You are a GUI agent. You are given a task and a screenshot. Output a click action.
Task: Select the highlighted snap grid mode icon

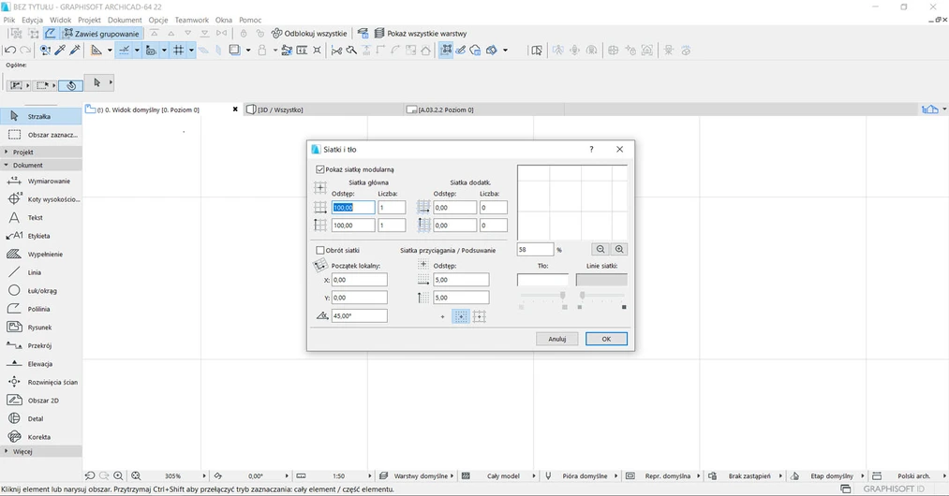point(461,316)
